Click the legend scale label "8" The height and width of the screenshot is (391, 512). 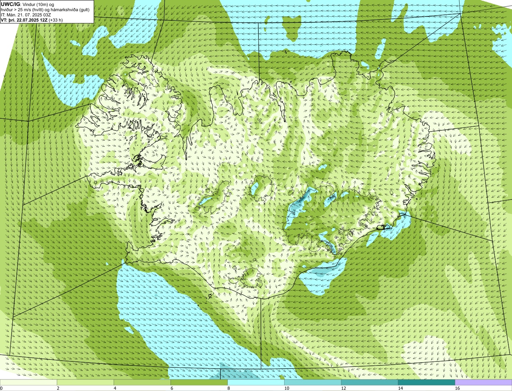228,388
